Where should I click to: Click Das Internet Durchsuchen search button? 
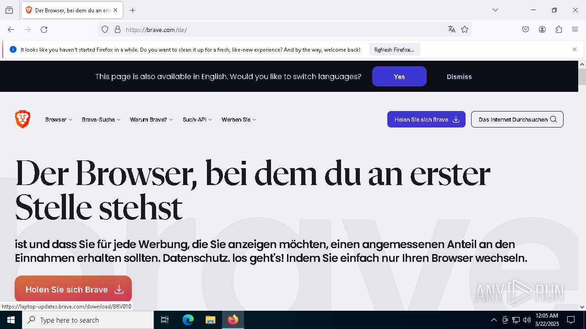pyautogui.click(x=517, y=119)
